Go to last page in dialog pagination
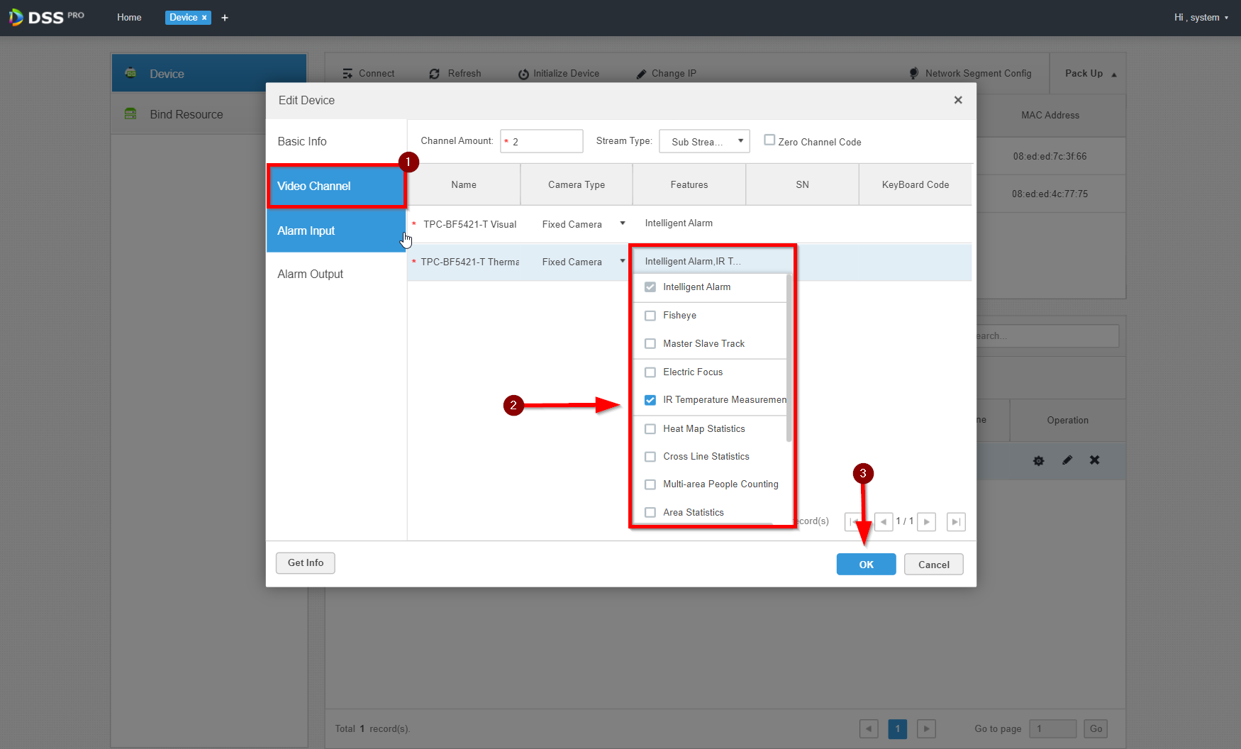Image resolution: width=1241 pixels, height=749 pixels. pos(956,522)
